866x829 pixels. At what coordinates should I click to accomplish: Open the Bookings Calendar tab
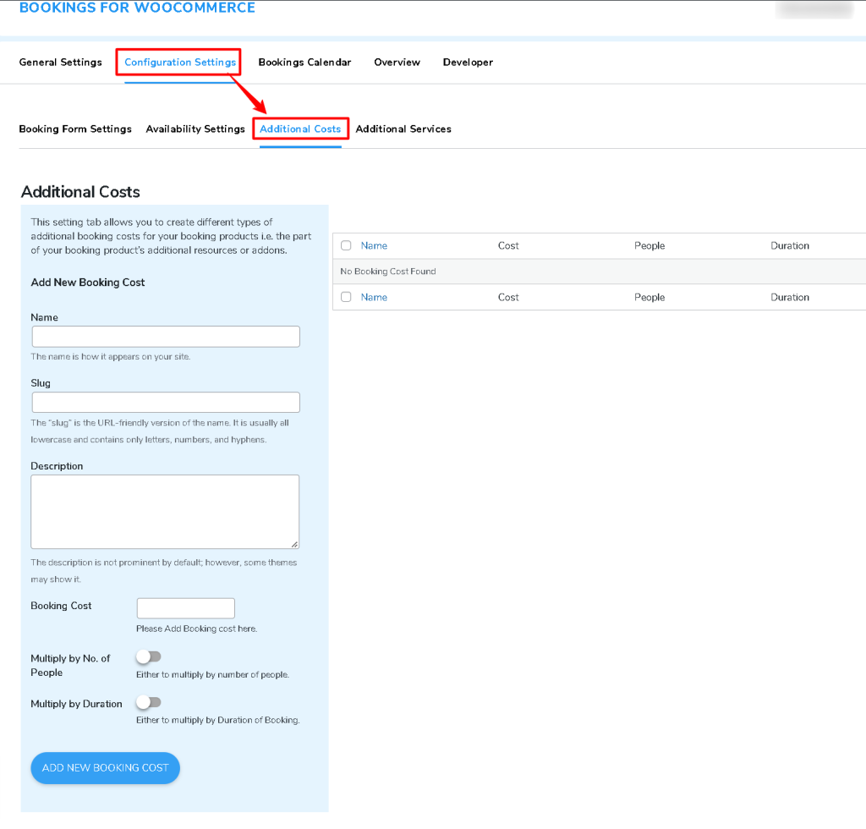304,62
